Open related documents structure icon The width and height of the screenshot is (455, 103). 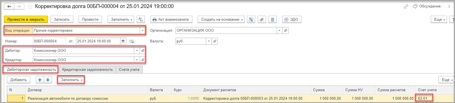pyautogui.click(x=251, y=19)
